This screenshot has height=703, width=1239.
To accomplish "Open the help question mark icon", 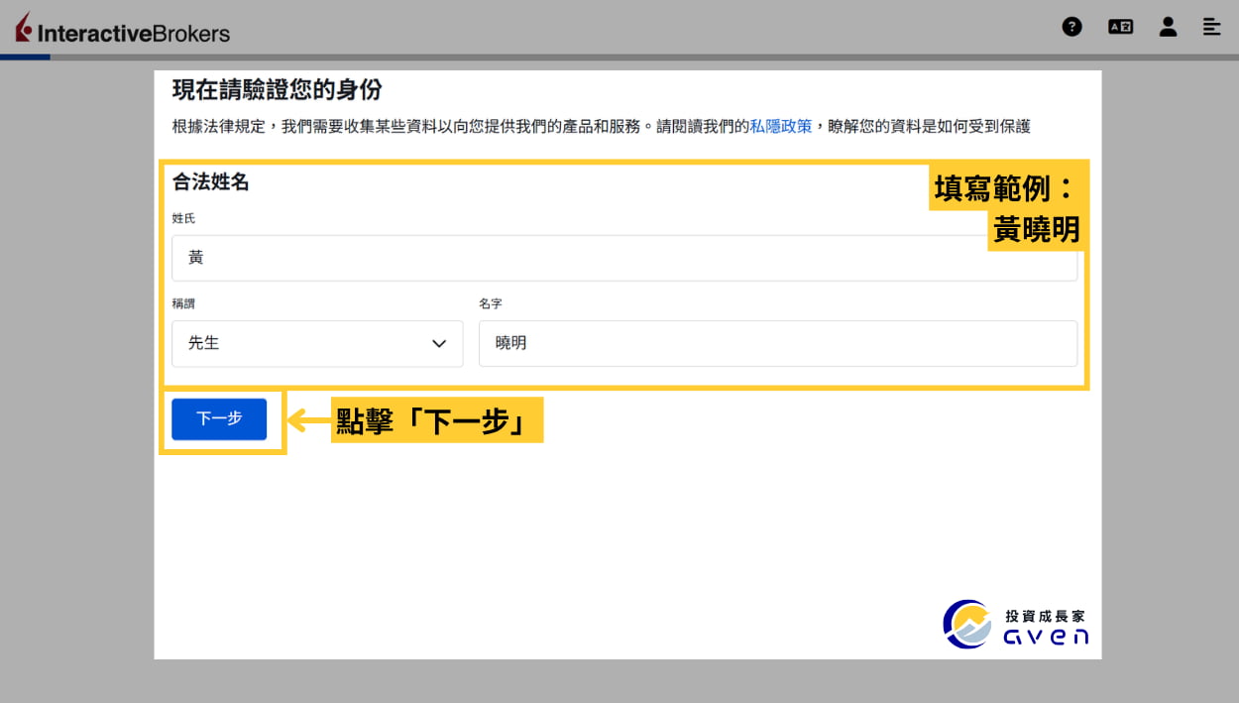I will pyautogui.click(x=1071, y=27).
